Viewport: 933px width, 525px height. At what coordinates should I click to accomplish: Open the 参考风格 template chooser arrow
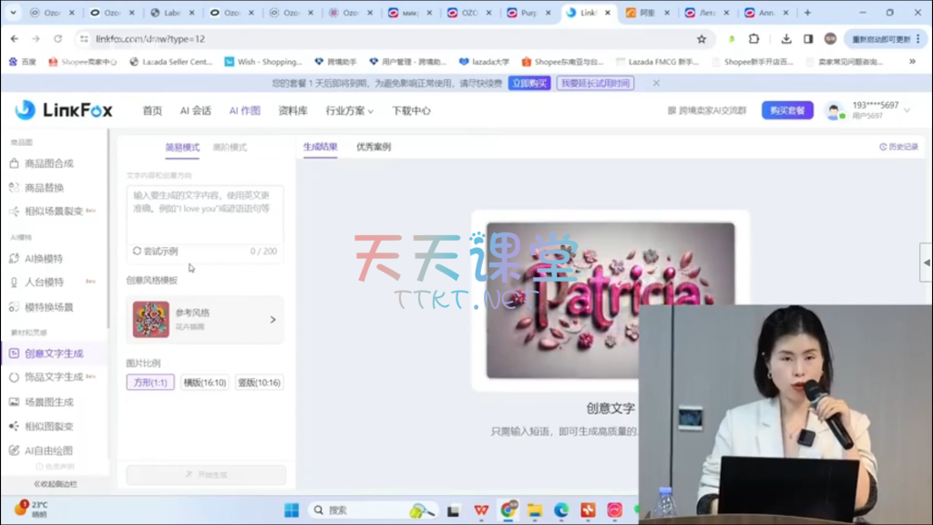pos(272,320)
